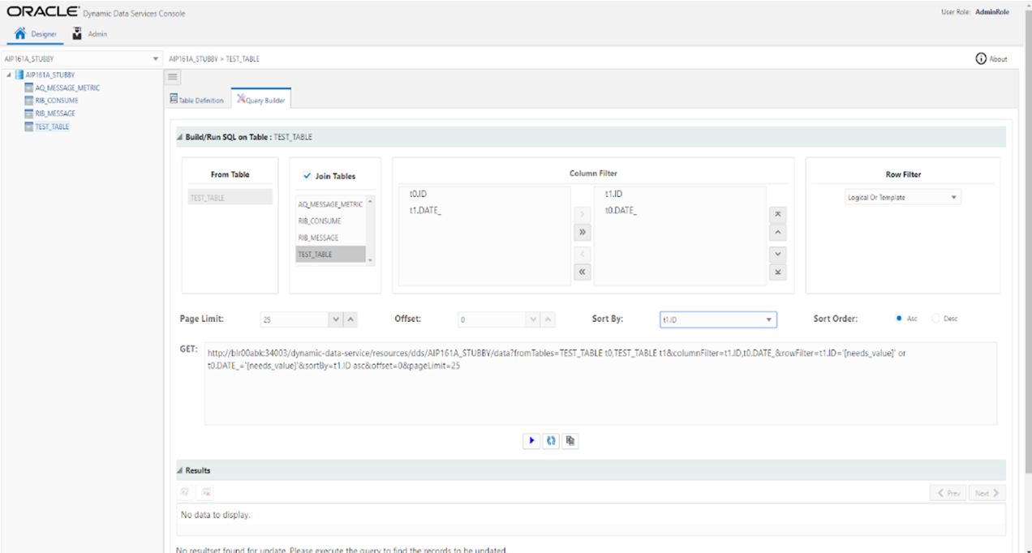Click the About info icon

[981, 59]
